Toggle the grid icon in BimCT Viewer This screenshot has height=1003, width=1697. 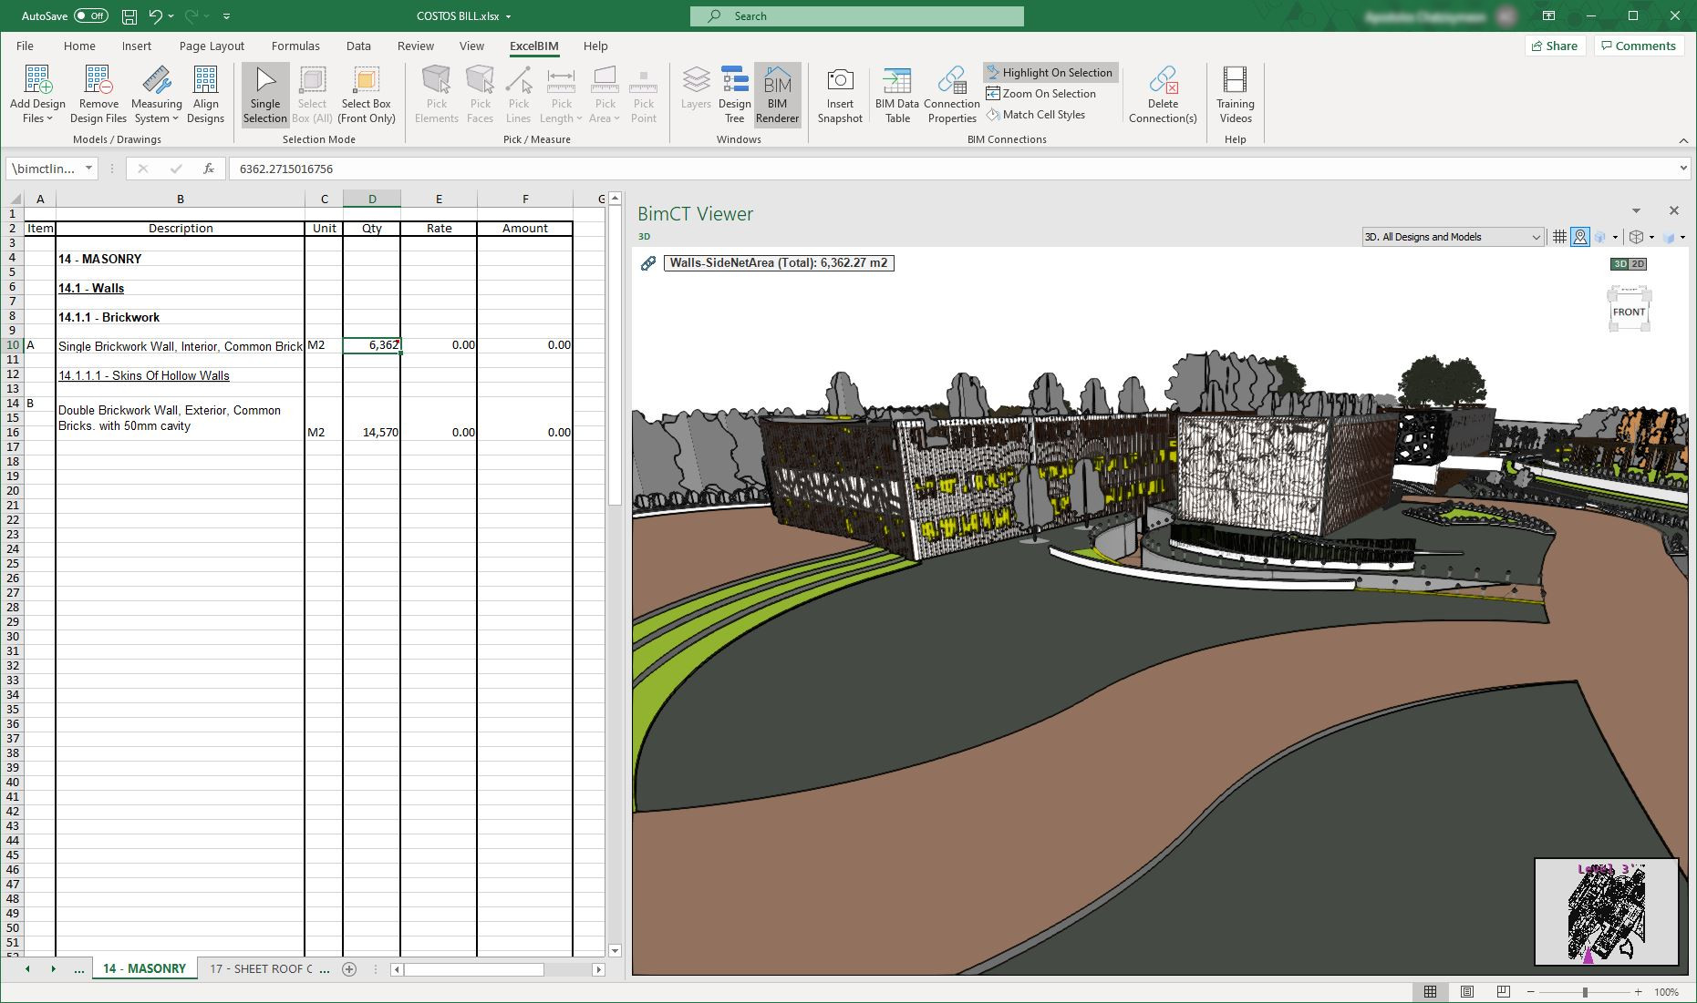[x=1559, y=237]
